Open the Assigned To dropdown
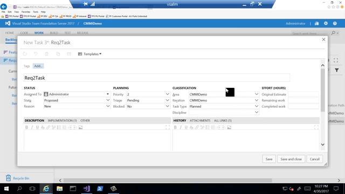This screenshot has height=194, width=345. point(108,94)
